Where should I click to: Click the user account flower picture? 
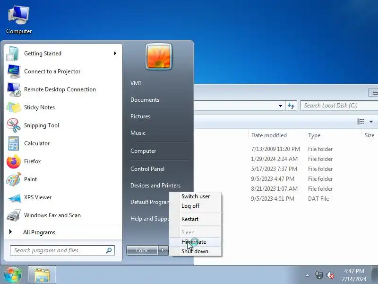tap(159, 56)
